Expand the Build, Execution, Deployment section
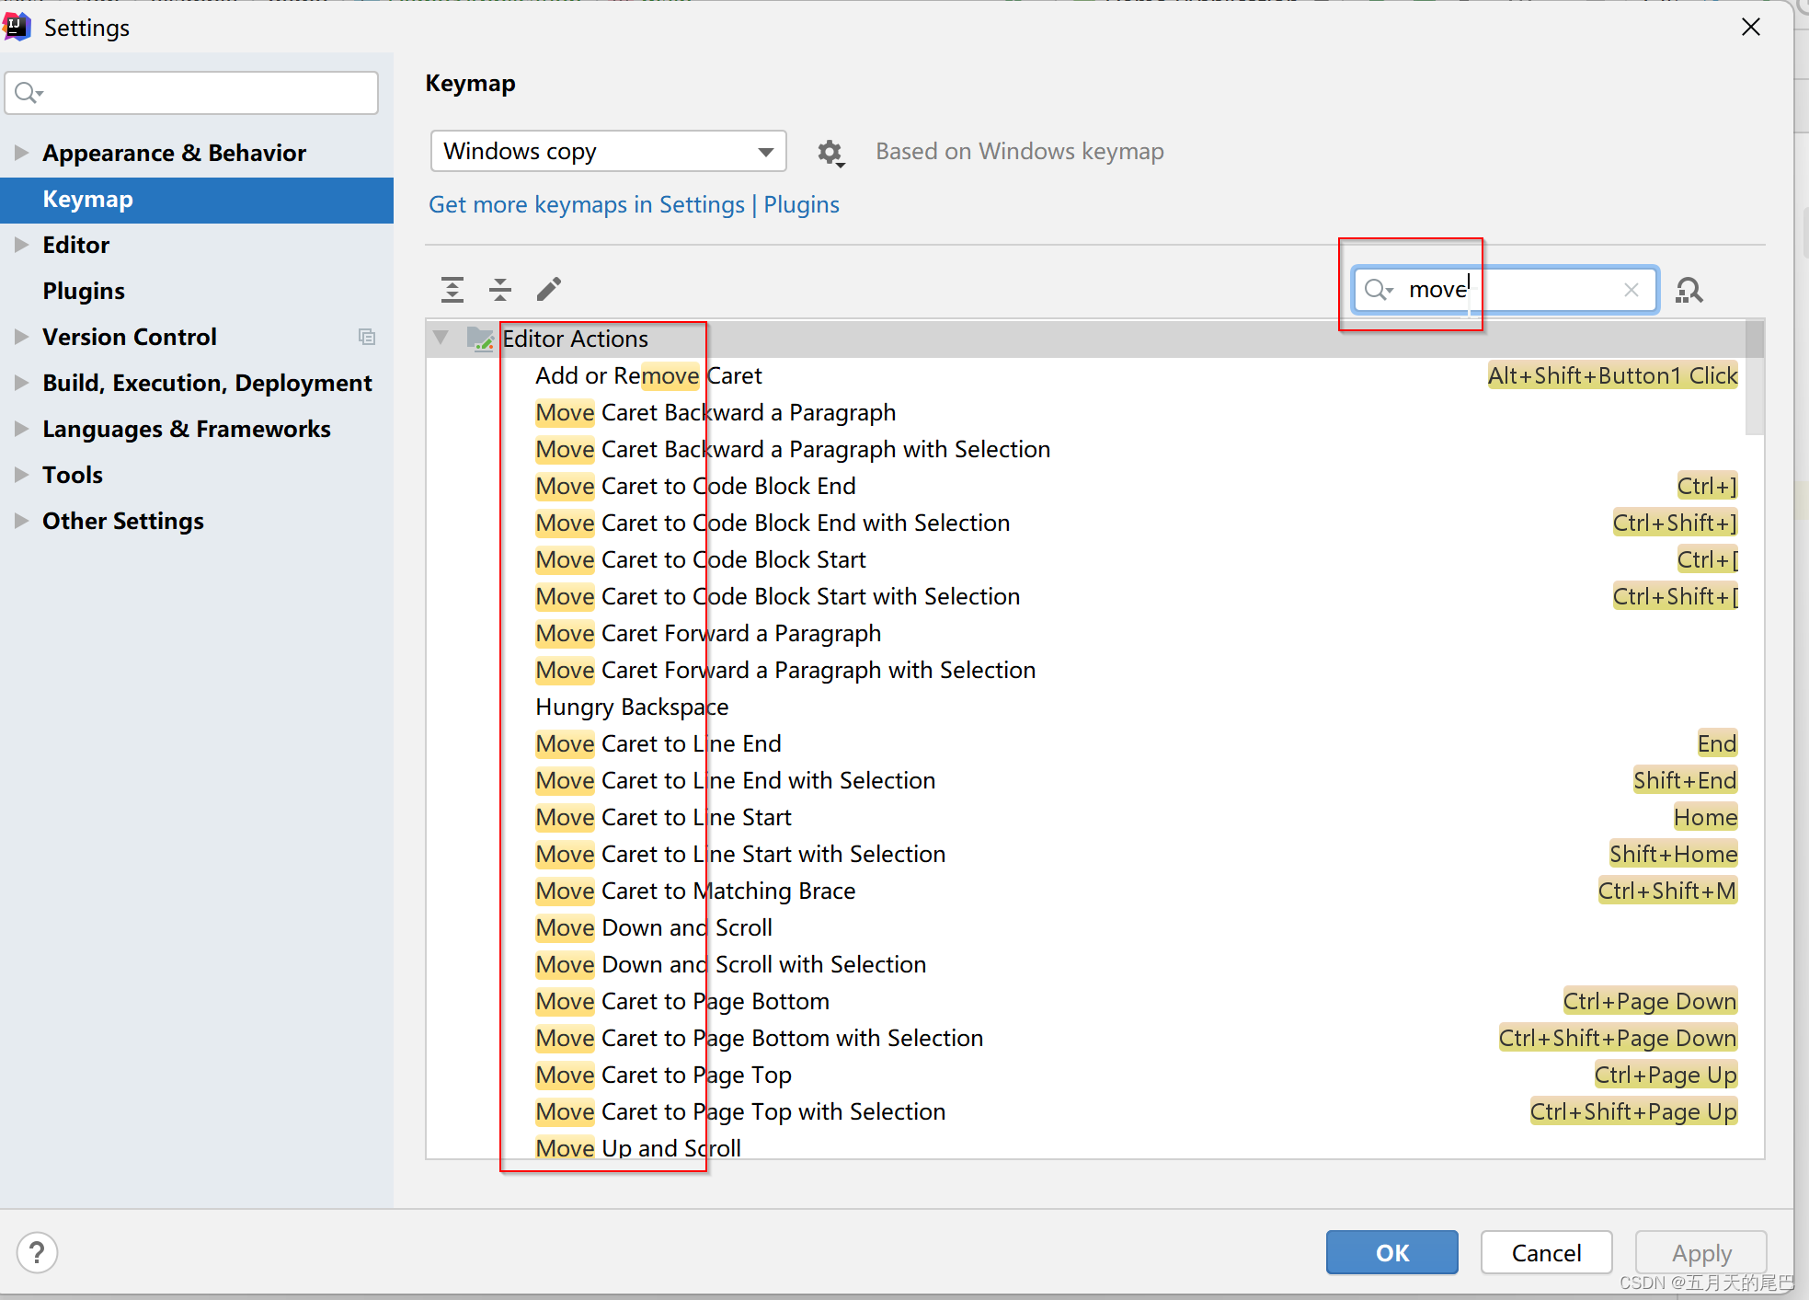1809x1300 pixels. point(19,381)
